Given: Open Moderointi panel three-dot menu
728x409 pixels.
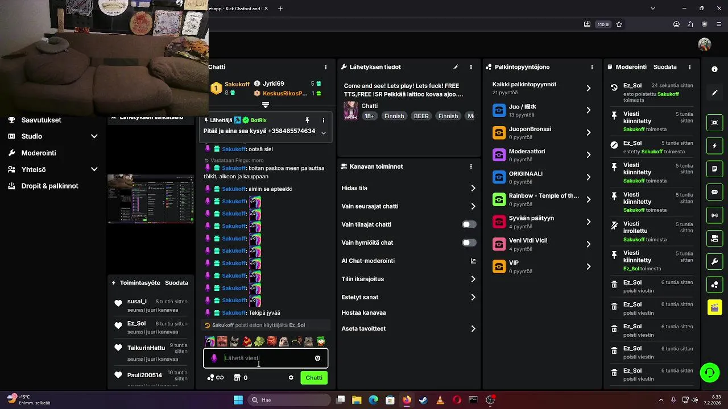Looking at the screenshot, I should (x=690, y=67).
